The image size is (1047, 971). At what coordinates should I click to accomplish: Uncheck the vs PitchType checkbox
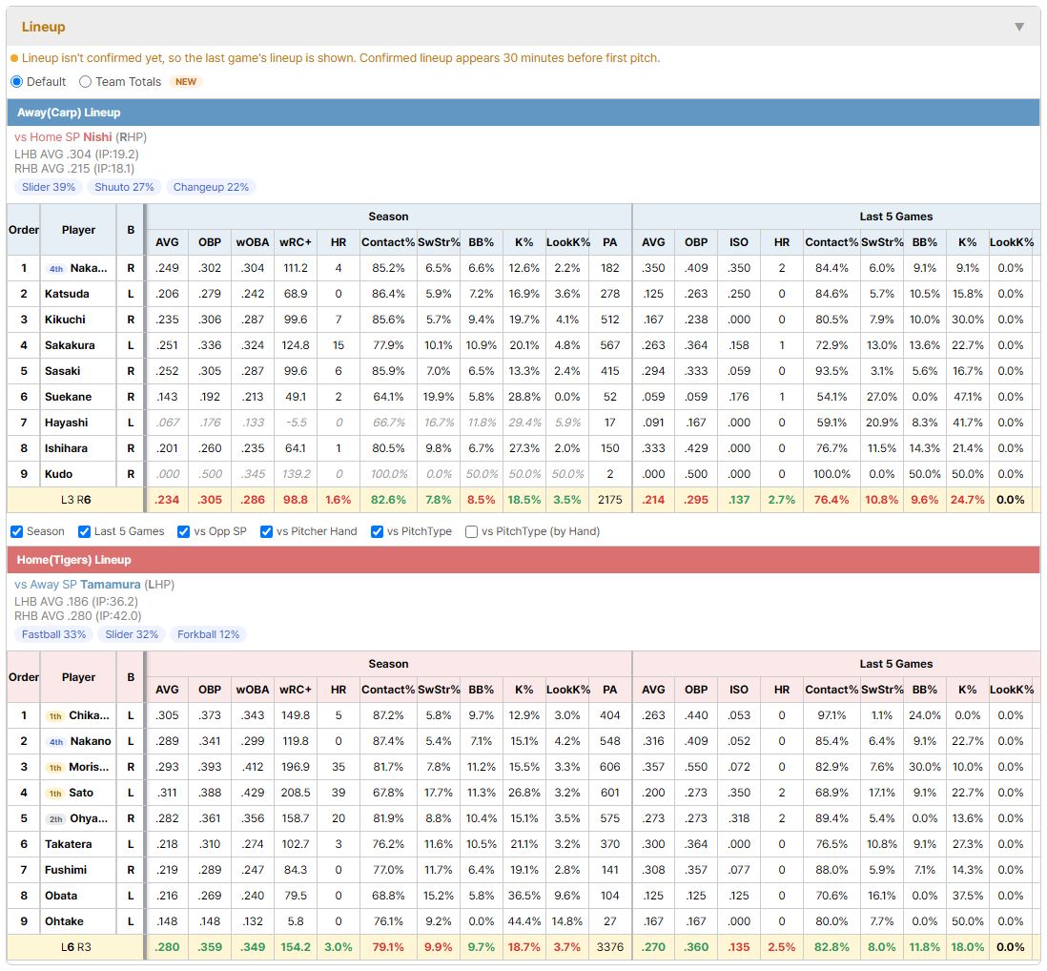pos(378,531)
